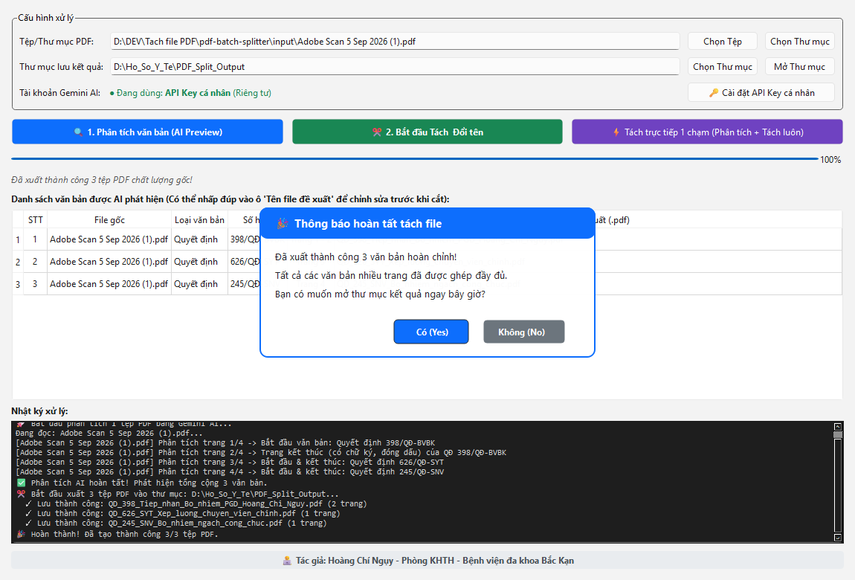Click Có (Yes) to open result folder

[431, 332]
